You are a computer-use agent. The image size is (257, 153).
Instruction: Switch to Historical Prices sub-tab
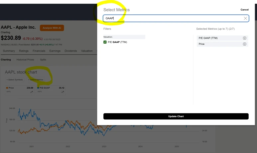coord(25,59)
